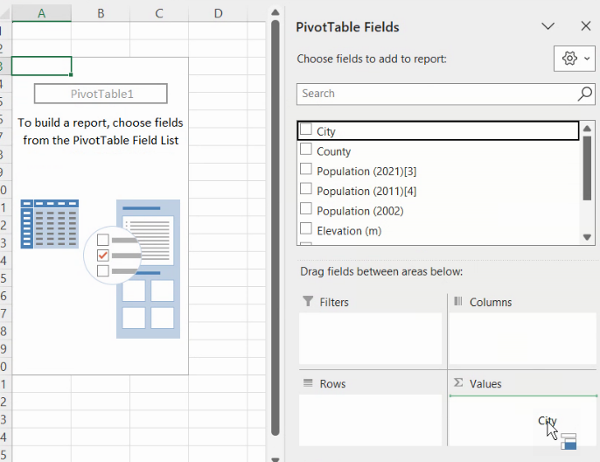Select column D header

(218, 13)
